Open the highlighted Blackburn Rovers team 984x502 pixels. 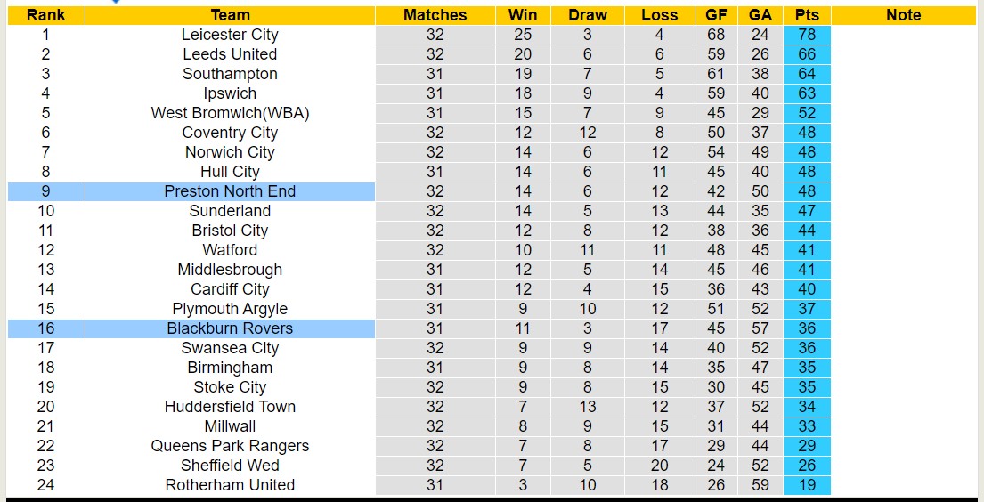[230, 328]
